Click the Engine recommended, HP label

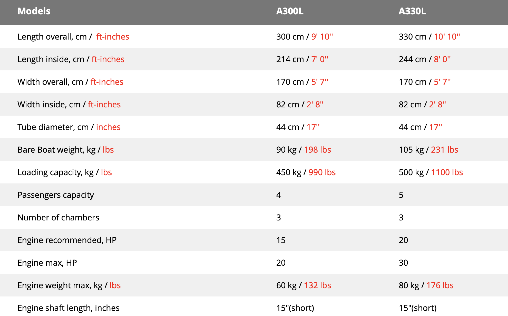tap(67, 240)
